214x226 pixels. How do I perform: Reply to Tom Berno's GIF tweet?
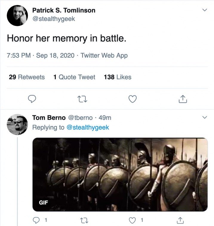(36, 220)
